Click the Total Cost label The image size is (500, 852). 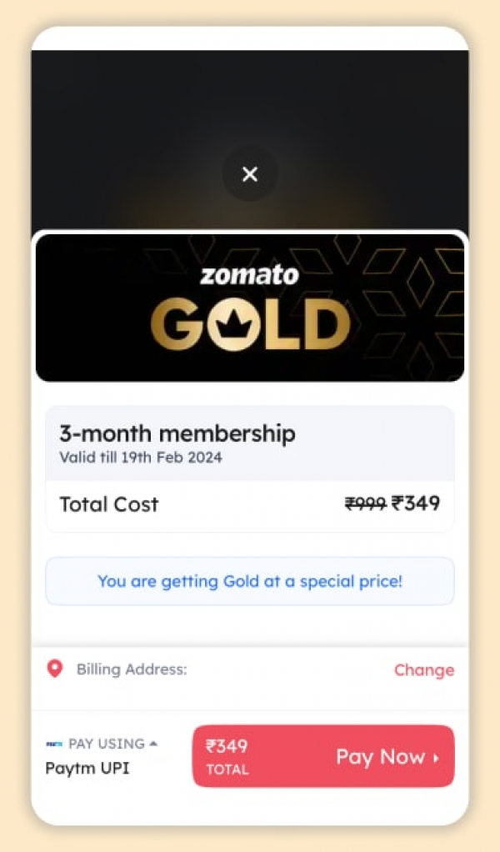click(108, 504)
